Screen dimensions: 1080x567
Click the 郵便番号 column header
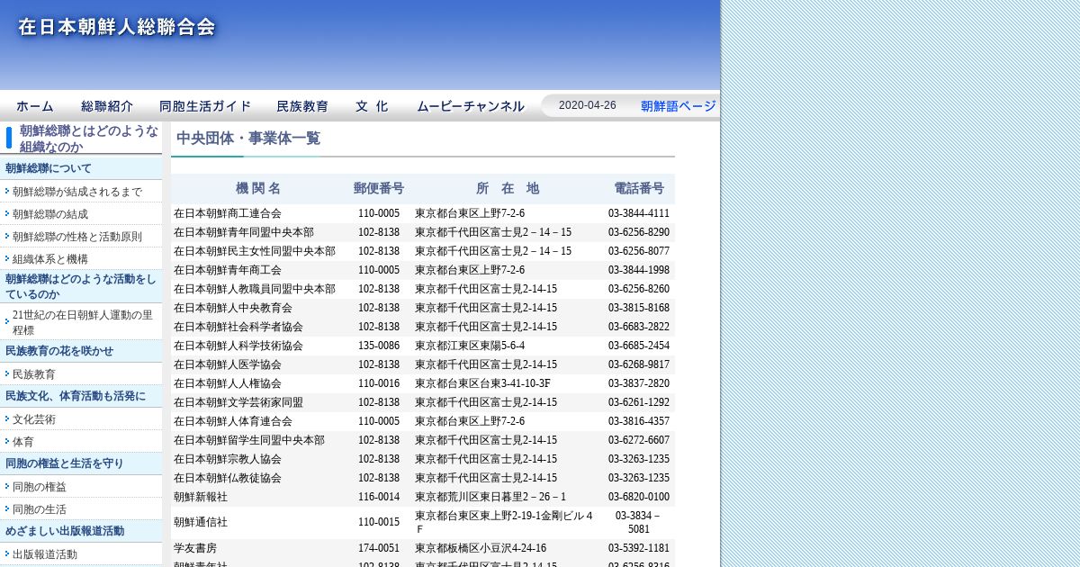[379, 188]
